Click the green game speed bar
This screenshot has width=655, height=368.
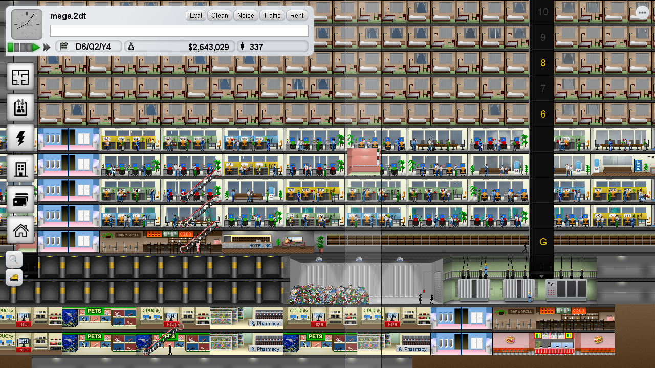pyautogui.click(x=24, y=47)
